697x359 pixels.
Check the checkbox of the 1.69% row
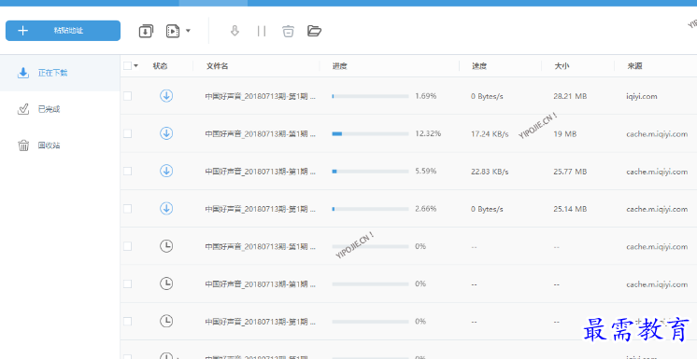[x=128, y=96]
